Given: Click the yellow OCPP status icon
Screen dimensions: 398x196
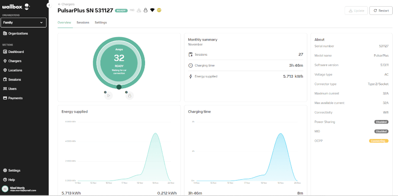Looking at the screenshot, I should coord(159,10).
